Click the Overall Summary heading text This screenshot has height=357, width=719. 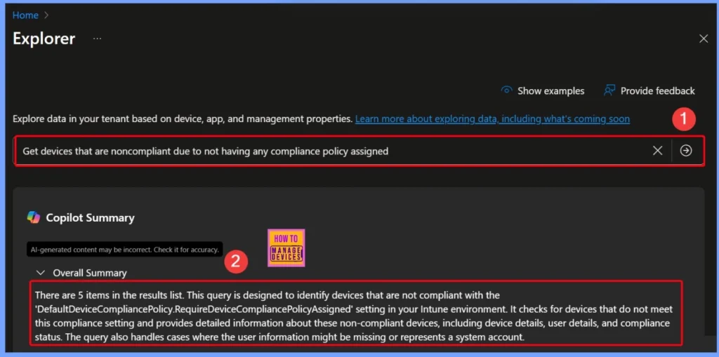tap(90, 273)
